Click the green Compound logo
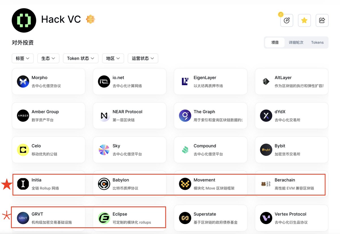340x234 pixels. tap(185, 150)
